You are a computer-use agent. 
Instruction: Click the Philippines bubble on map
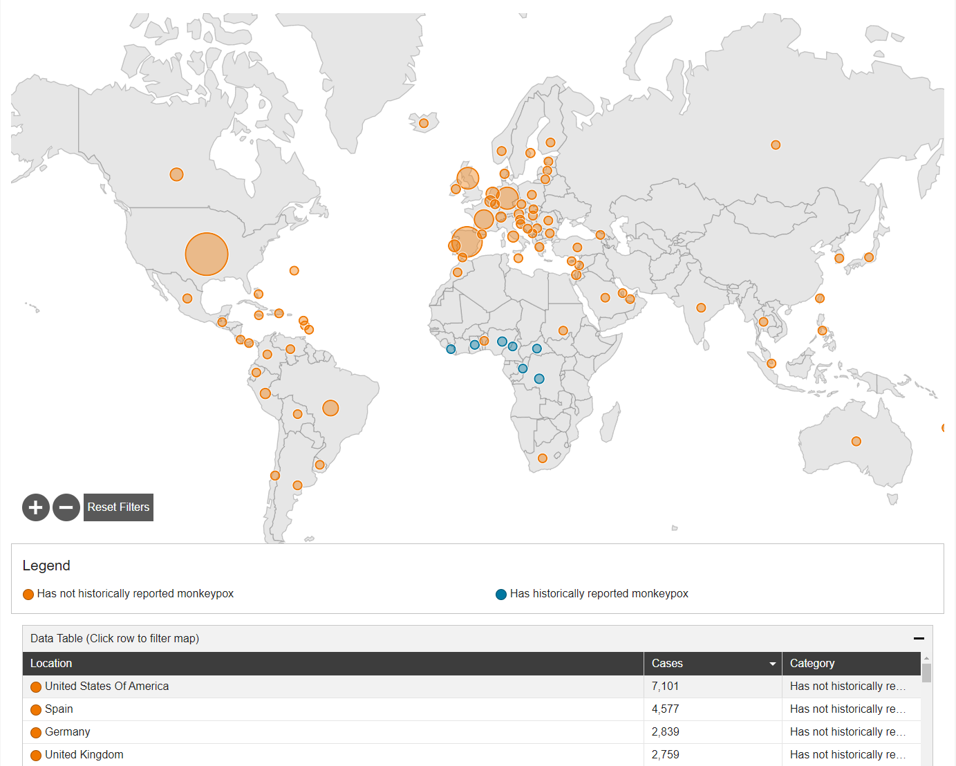[822, 330]
